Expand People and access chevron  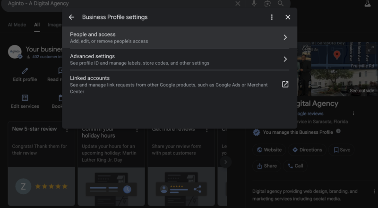point(285,37)
